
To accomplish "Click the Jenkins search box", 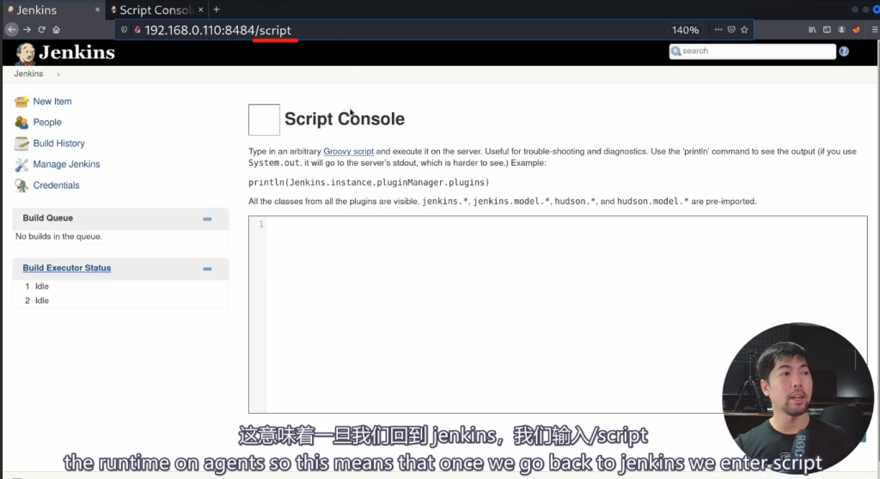I will (x=752, y=51).
